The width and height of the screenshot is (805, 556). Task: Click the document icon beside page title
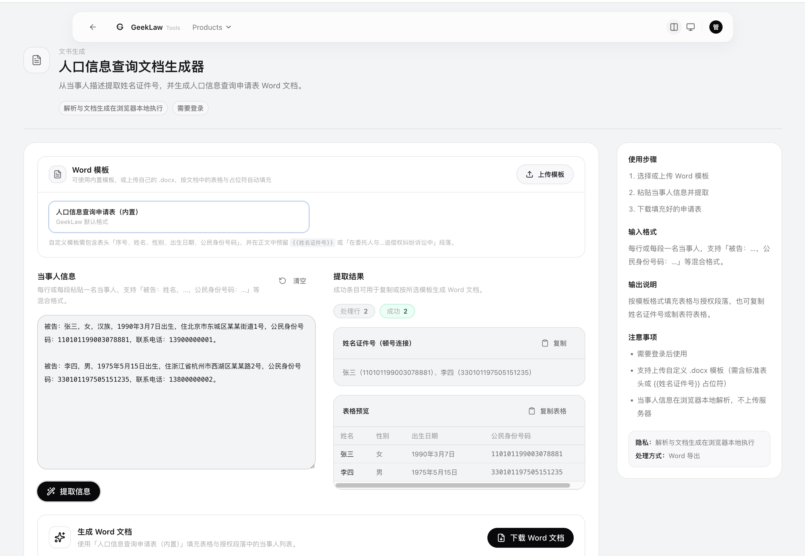pyautogui.click(x=37, y=60)
